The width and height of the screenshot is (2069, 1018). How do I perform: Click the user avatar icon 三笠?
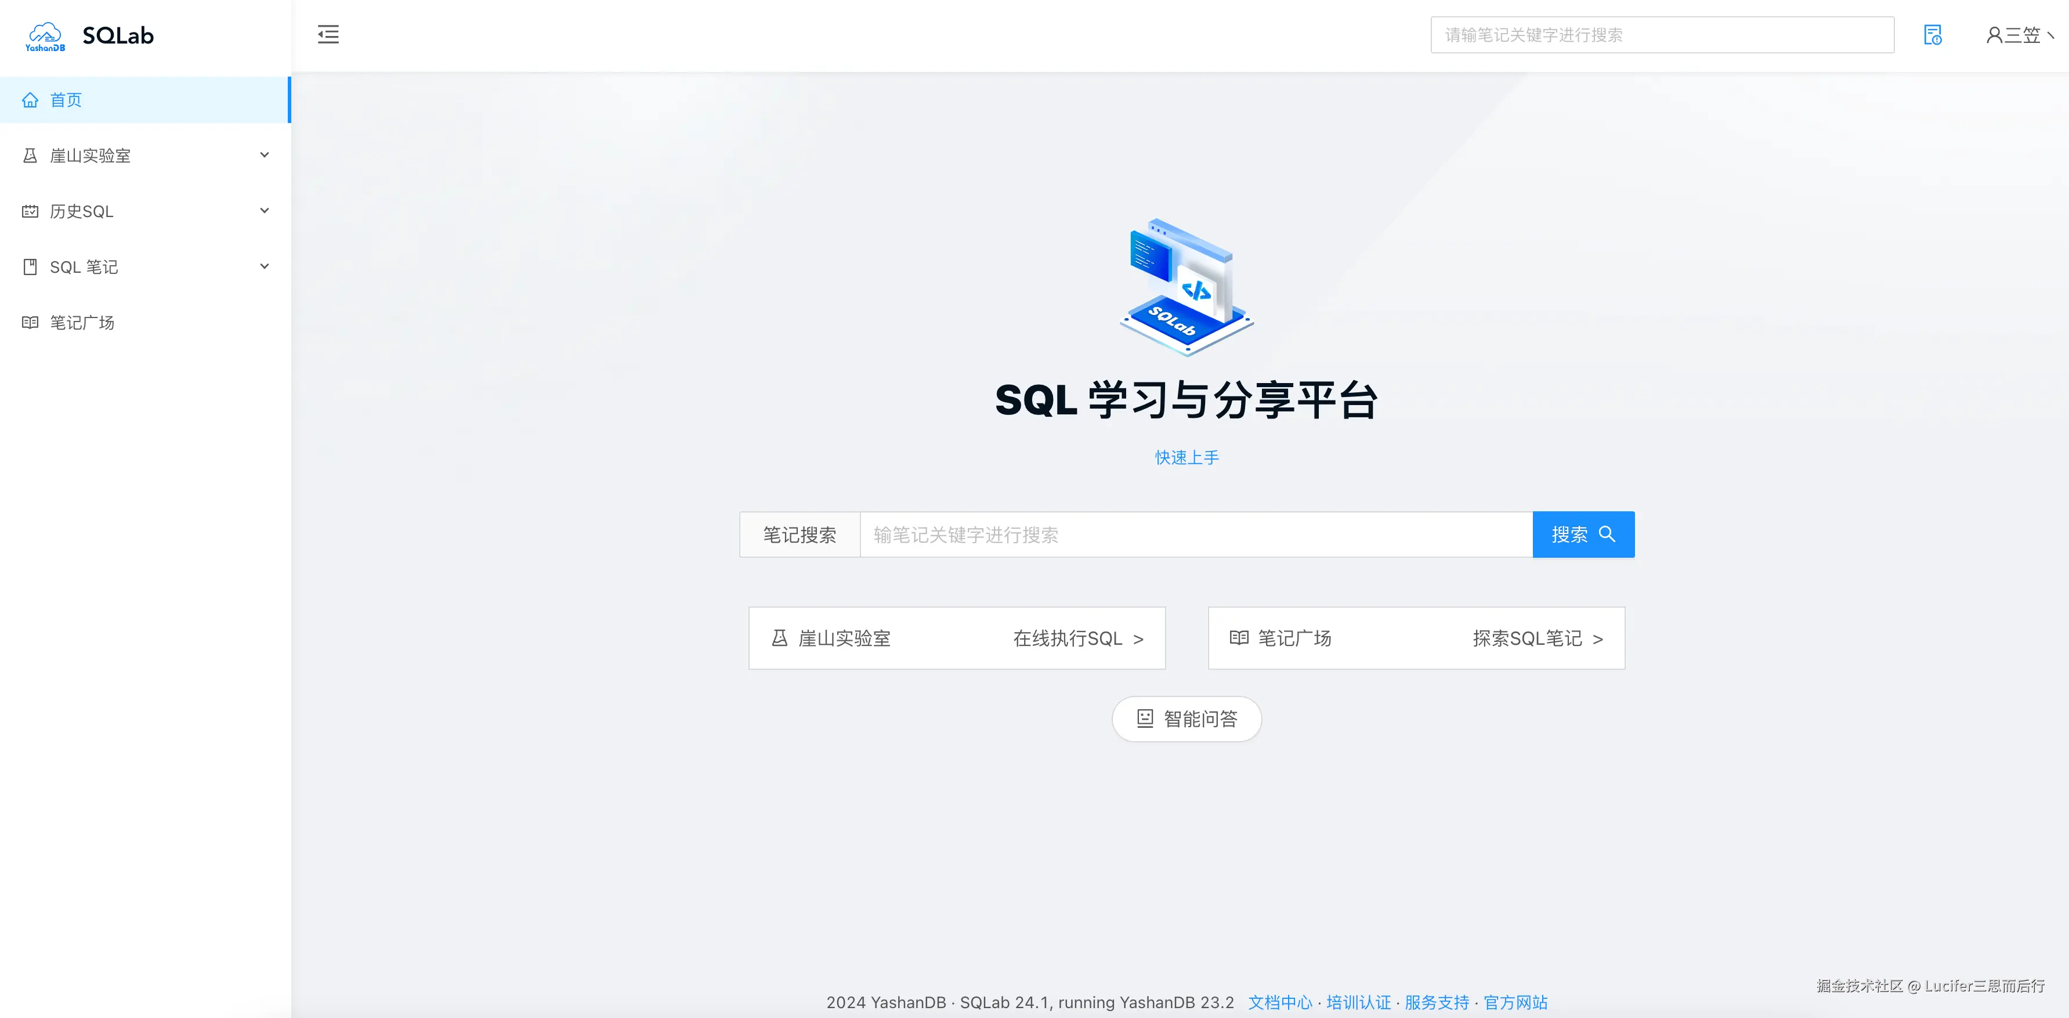point(1994,35)
